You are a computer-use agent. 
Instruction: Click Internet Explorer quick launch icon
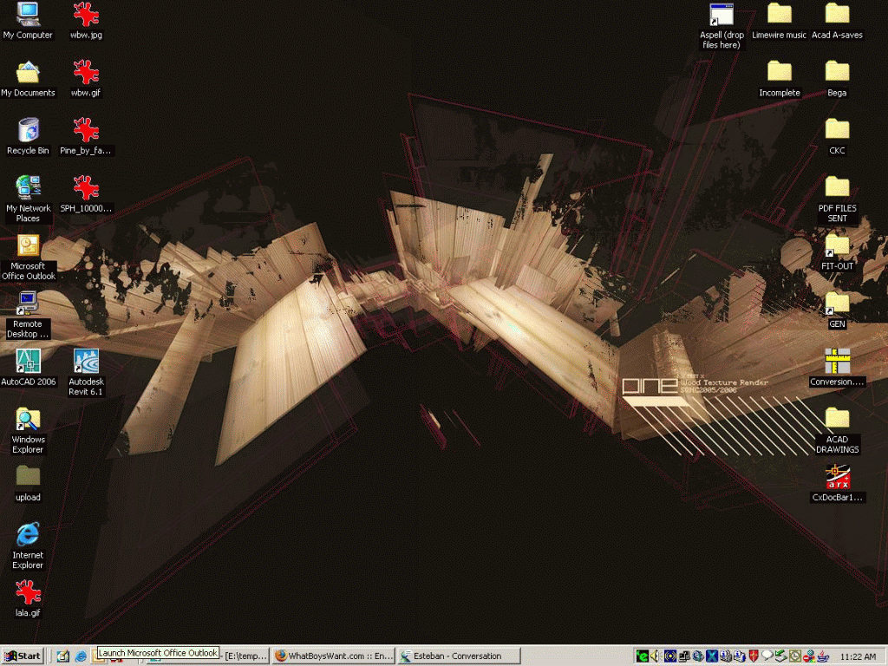coord(81,656)
